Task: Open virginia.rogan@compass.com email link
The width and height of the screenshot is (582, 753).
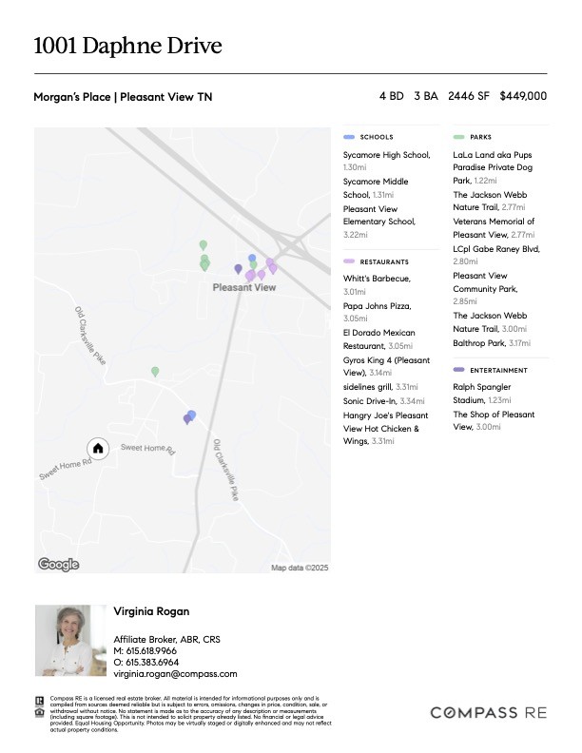Action: [175, 674]
